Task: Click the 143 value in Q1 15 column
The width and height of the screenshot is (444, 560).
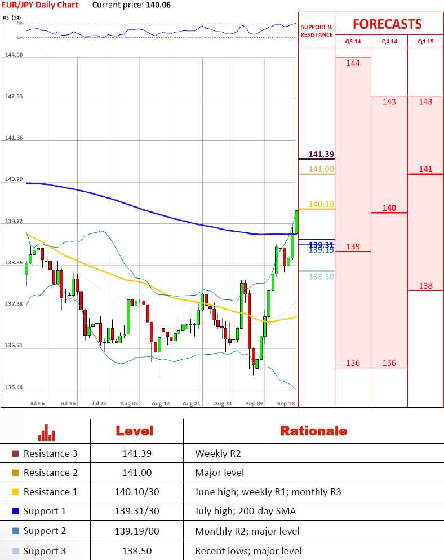Action: 426,102
